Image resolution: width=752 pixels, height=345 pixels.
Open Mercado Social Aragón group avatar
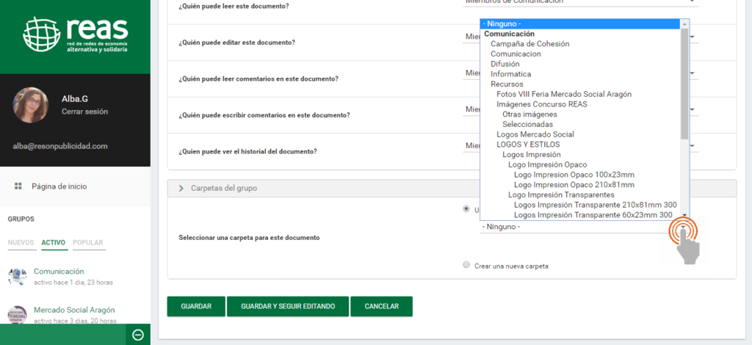[x=18, y=314]
